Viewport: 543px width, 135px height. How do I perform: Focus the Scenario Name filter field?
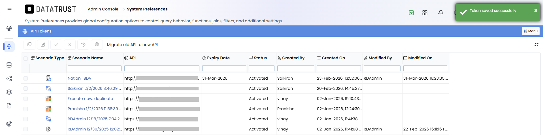click(x=95, y=68)
